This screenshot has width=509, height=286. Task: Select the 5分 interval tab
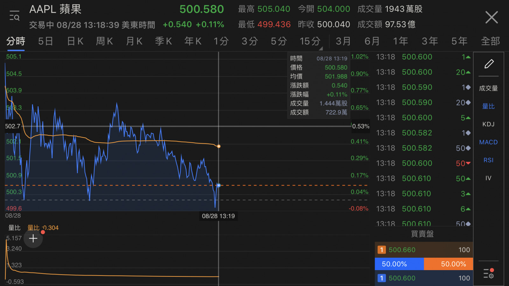(x=279, y=41)
